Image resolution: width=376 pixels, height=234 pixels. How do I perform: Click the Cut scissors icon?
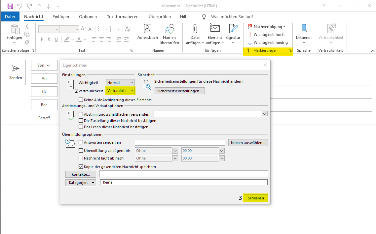[x=27, y=27]
